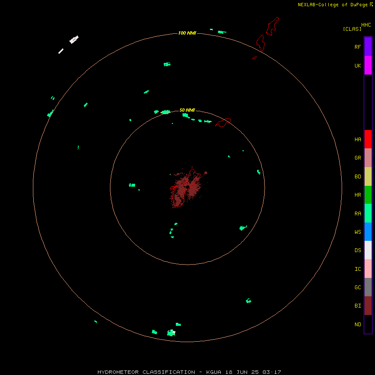Screen dimensions: 375x375
Task: Click the WS legend label
Action: tap(357, 232)
